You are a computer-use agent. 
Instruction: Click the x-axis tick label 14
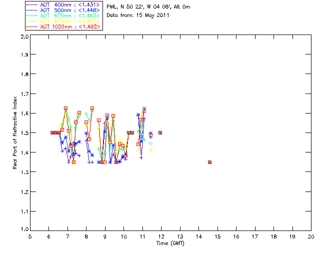pyautogui.click(x=199, y=236)
